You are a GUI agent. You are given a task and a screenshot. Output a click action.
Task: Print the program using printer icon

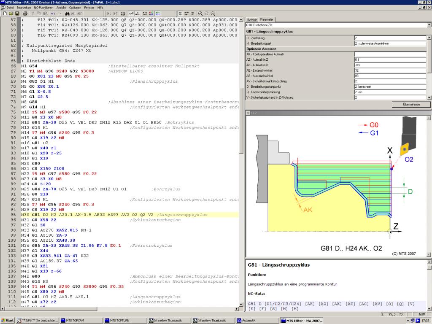coord(25,13)
